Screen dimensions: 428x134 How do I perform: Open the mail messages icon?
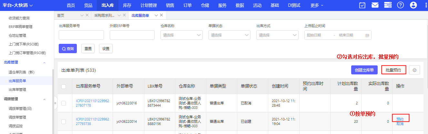pos(375,5)
